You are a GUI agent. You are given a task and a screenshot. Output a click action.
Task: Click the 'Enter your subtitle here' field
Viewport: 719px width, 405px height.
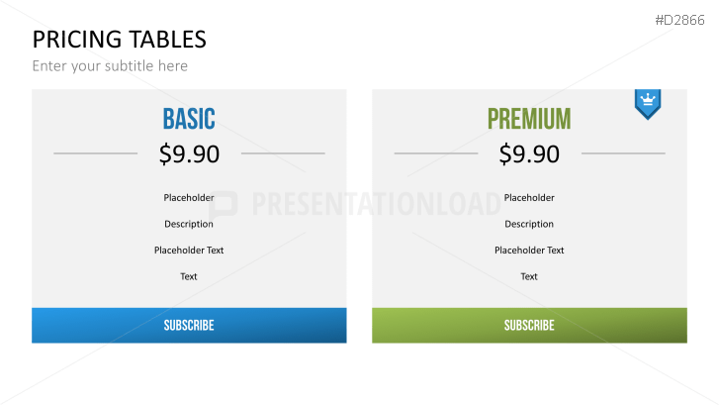coord(110,66)
